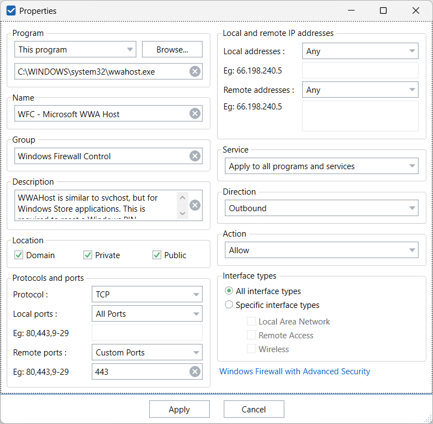
Task: Click into the remote ports input field
Action: [141, 372]
